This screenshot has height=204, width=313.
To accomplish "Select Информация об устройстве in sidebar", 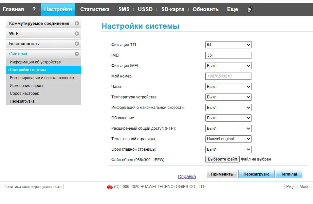I will point(44,62).
